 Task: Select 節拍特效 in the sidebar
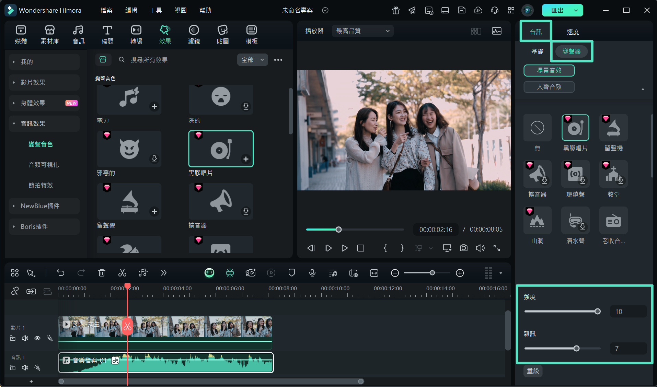(x=41, y=185)
